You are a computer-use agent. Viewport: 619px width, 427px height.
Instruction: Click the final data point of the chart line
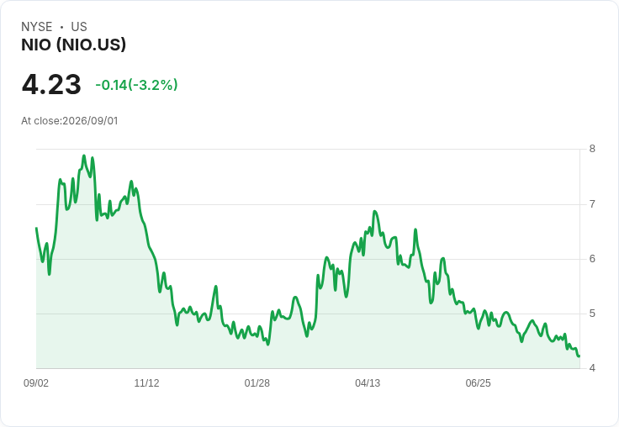point(579,356)
